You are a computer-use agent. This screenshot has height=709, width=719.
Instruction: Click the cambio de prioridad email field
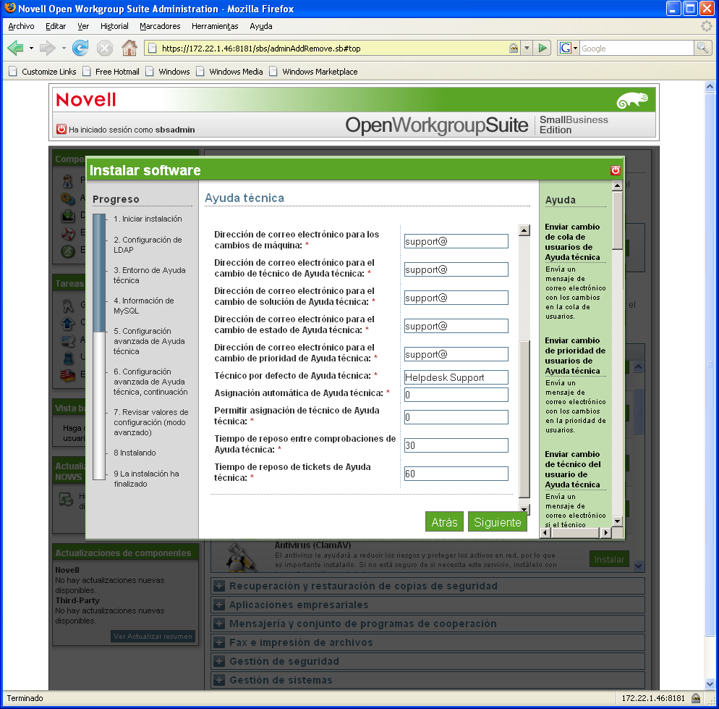(x=456, y=354)
